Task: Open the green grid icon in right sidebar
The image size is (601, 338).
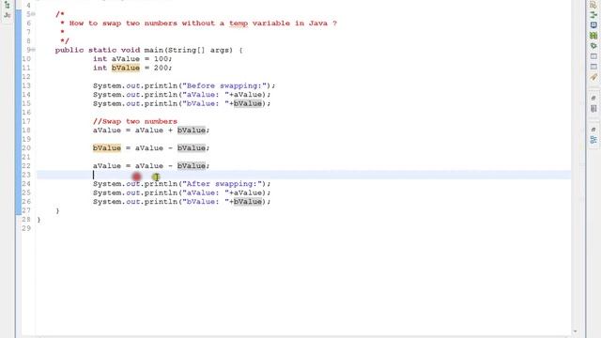Action: [x=593, y=36]
